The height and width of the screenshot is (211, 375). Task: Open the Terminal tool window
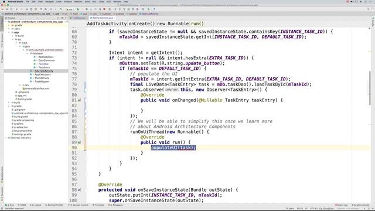(98, 205)
